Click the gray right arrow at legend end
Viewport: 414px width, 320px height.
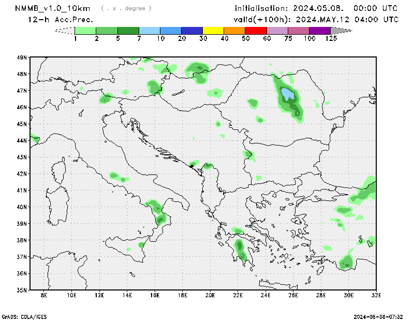tap(341, 31)
